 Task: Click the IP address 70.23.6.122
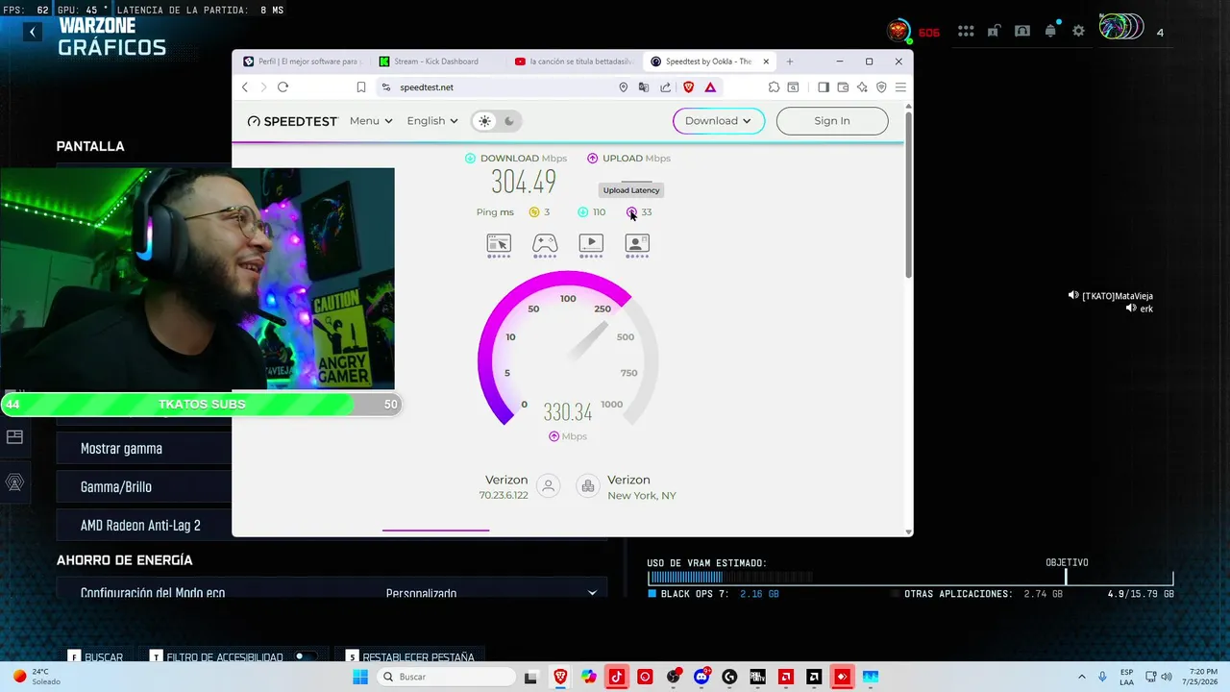504,496
